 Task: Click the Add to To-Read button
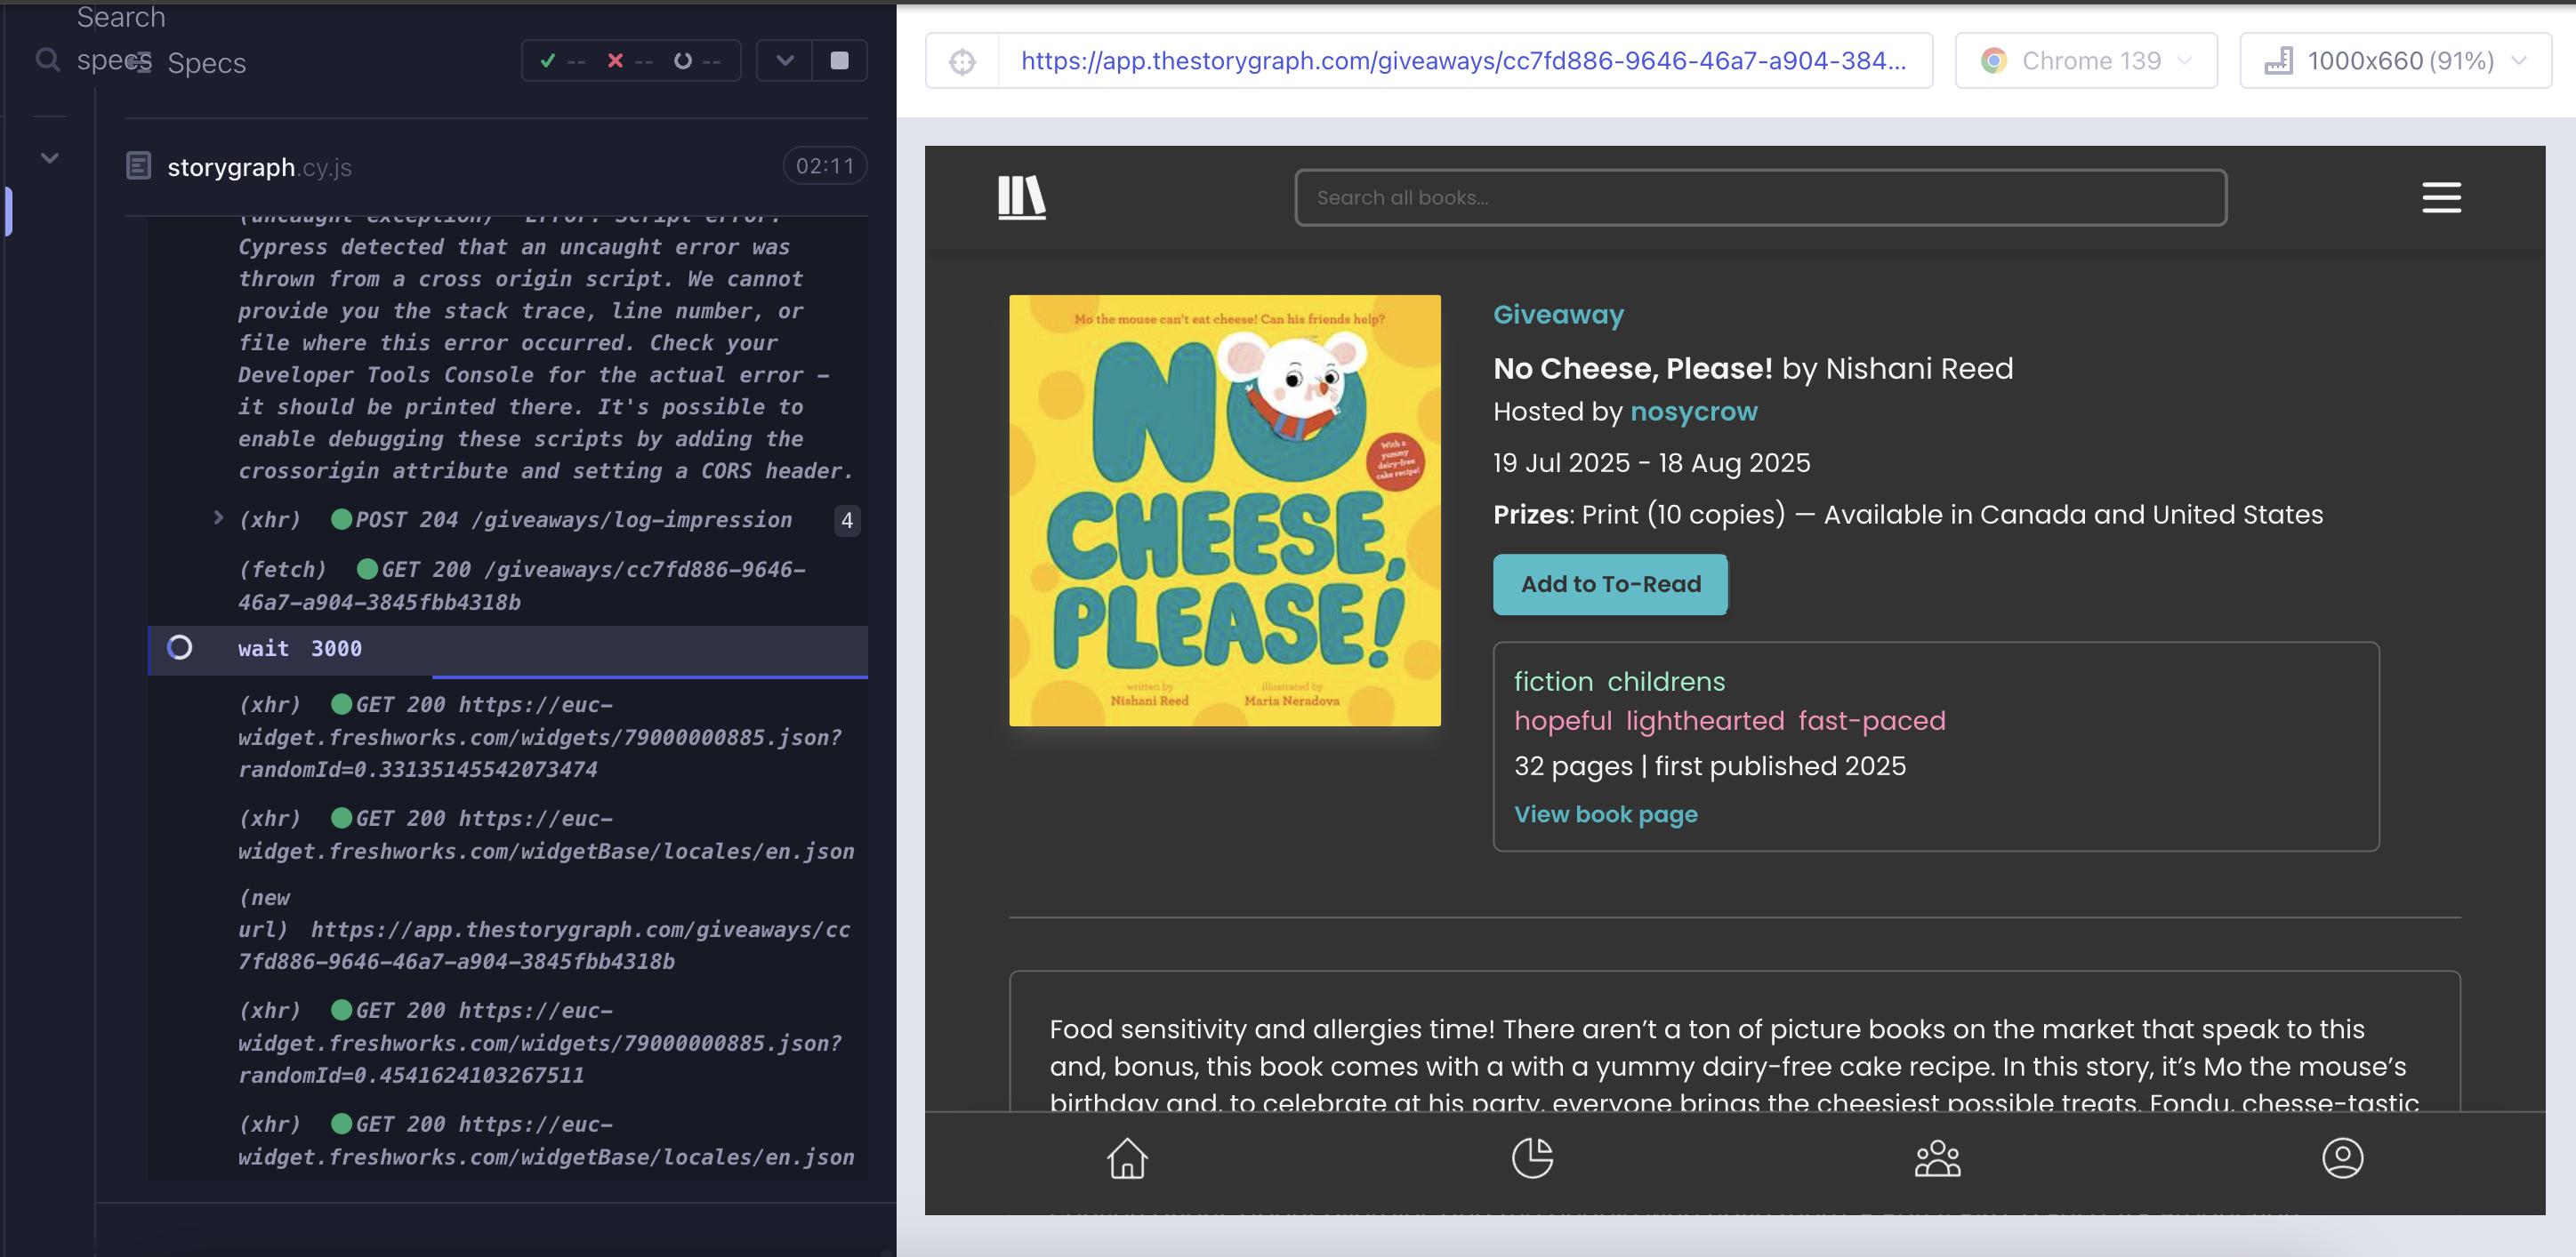tap(1610, 585)
